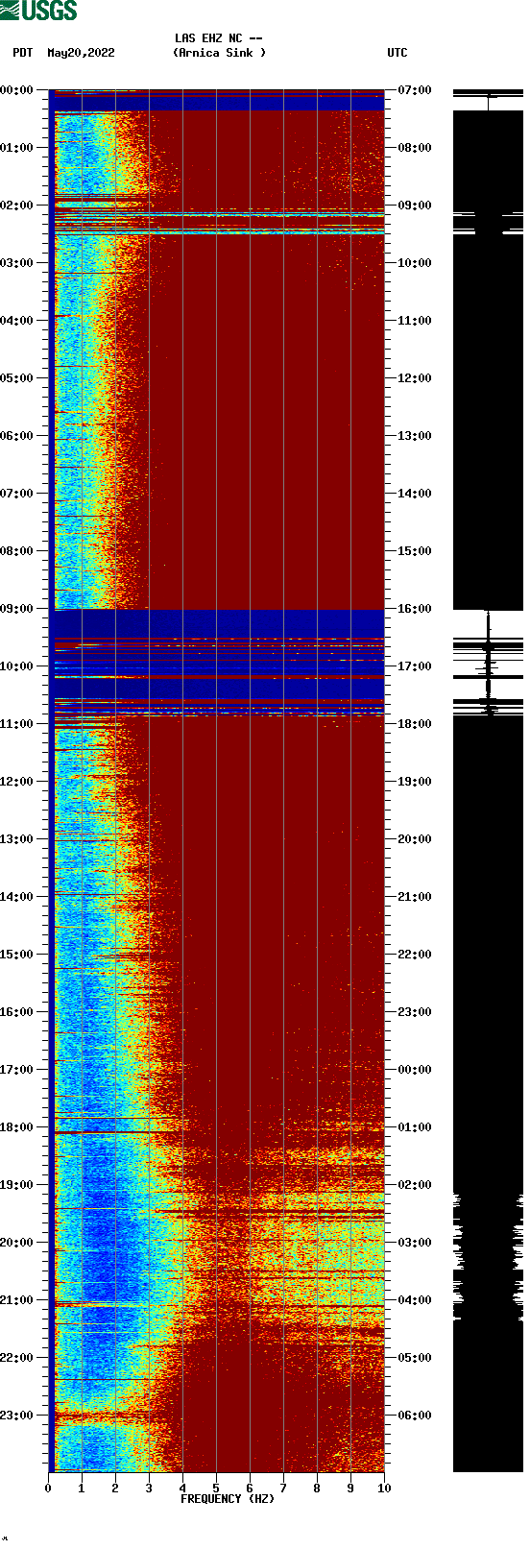Click the 02:00 UTC time label
The image size is (530, 1549).
click(415, 1185)
